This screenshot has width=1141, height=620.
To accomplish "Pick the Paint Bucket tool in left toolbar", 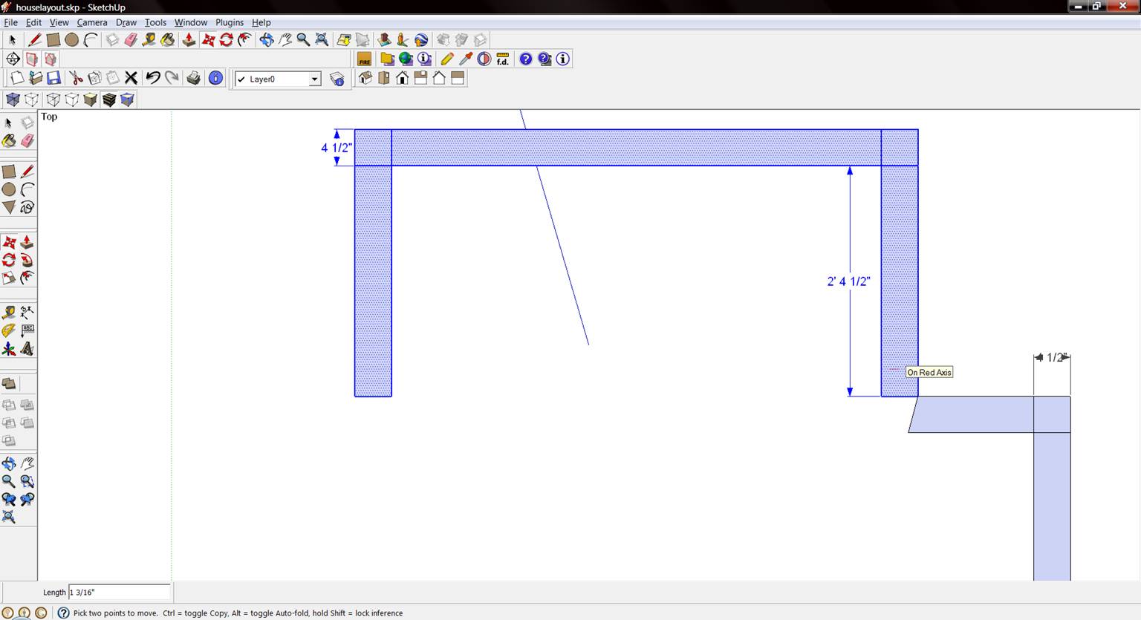I will click(9, 140).
